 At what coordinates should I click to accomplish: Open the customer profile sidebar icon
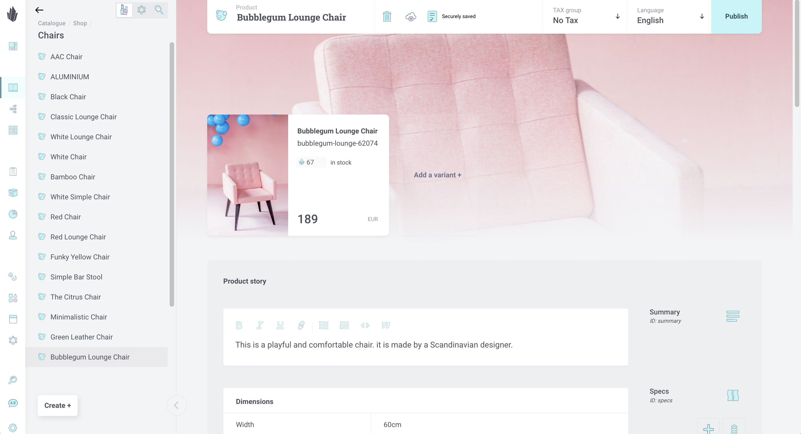coord(13,235)
